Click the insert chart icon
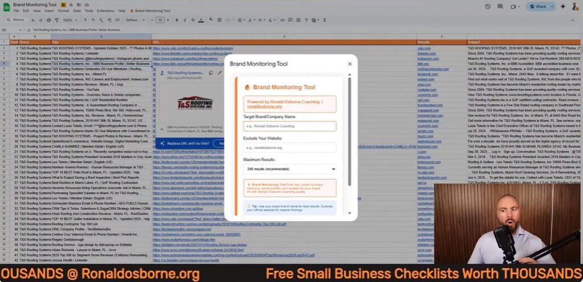This screenshot has height=282, width=583. (x=298, y=20)
